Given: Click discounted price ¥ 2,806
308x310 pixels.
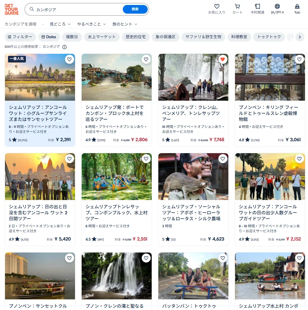Looking at the screenshot, I should (x=139, y=140).
